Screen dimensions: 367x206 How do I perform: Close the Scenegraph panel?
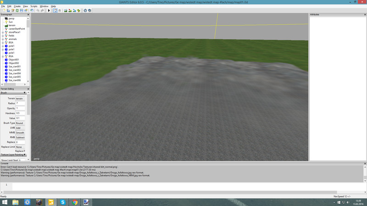point(28,15)
